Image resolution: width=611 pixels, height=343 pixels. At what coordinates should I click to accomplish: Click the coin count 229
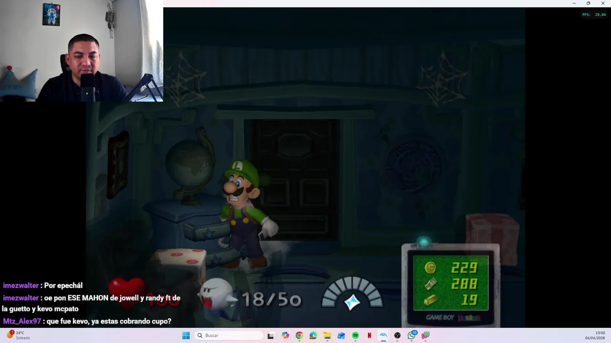point(464,268)
